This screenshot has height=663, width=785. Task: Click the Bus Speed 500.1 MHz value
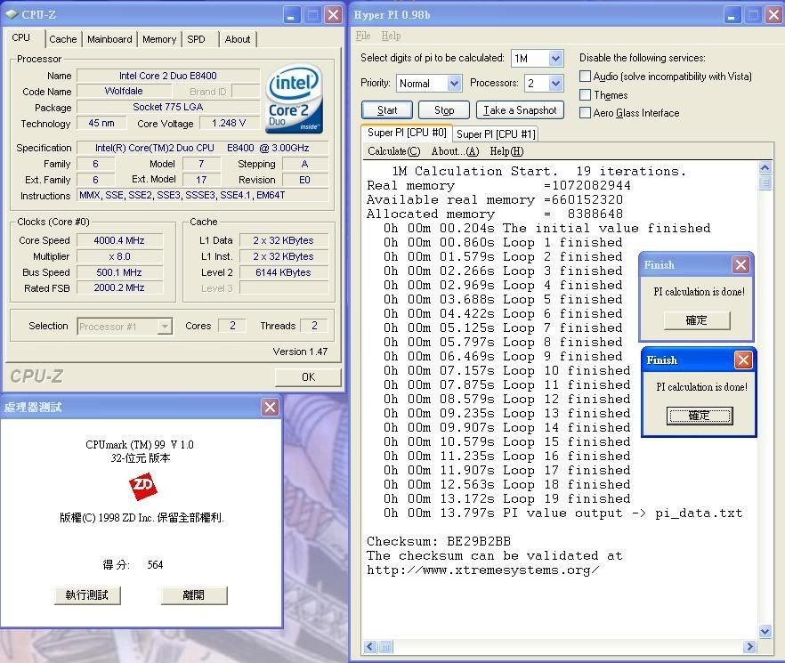point(119,272)
